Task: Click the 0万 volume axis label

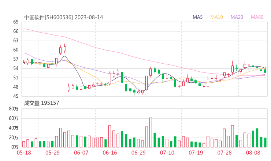Action: click(15, 147)
